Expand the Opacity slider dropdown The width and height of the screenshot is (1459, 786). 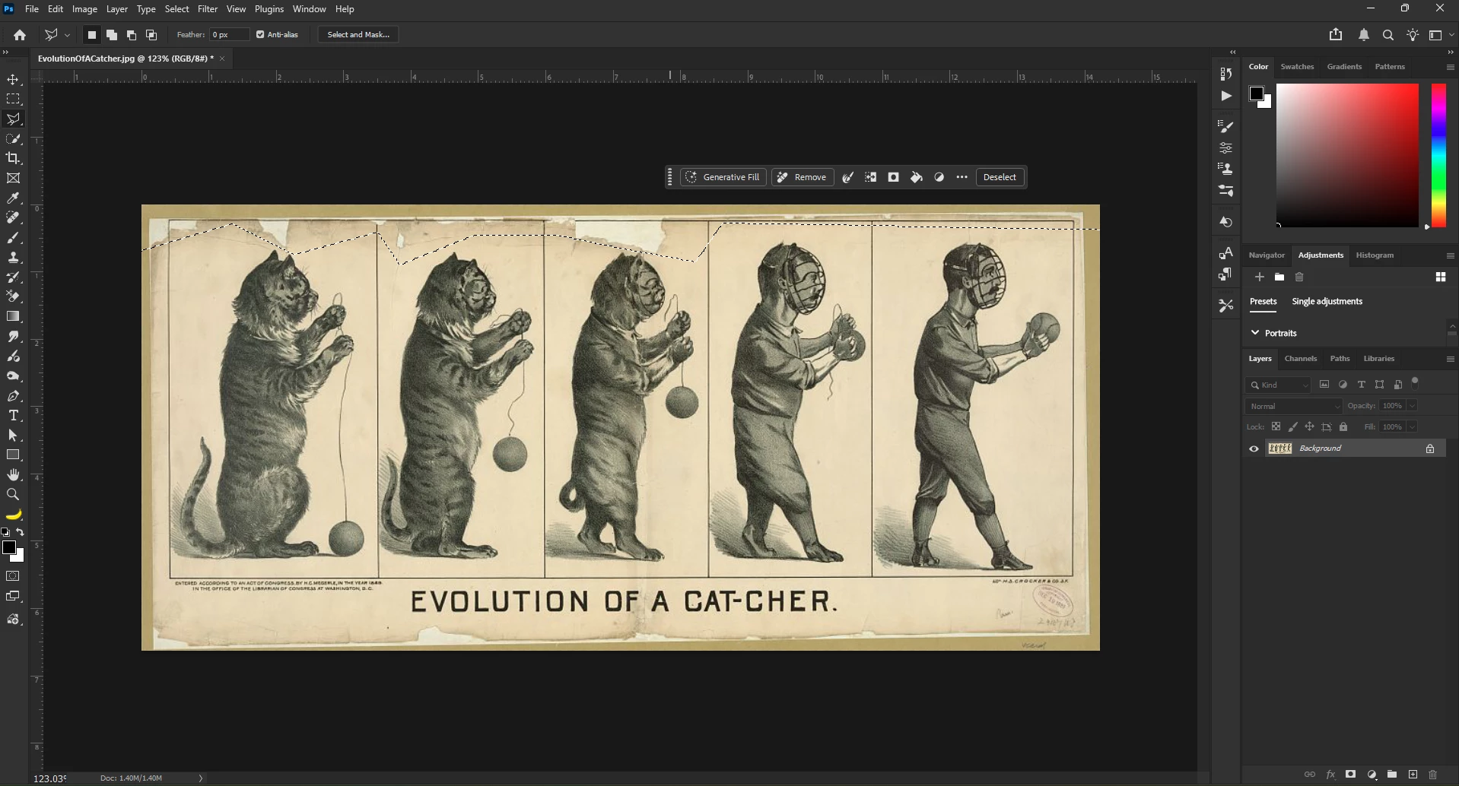coord(1412,406)
